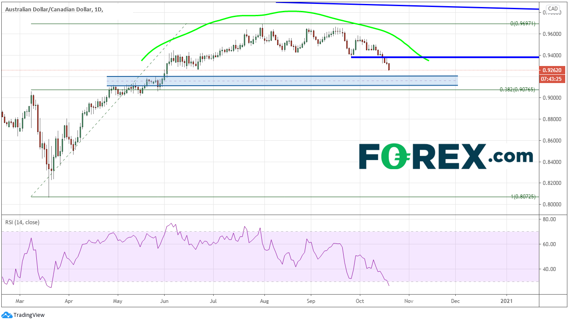The width and height of the screenshot is (570, 323).
Task: Click the TradingView text link
Action: coord(29,315)
